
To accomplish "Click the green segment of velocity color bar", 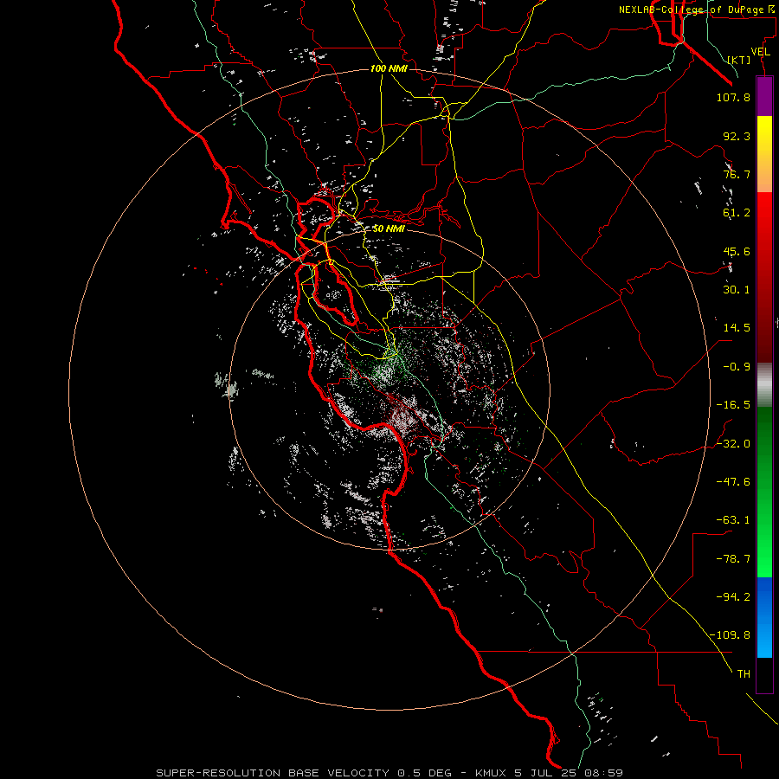I will coord(764,492).
